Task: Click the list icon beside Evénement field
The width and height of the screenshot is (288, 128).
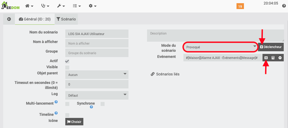Action: pos(266,58)
